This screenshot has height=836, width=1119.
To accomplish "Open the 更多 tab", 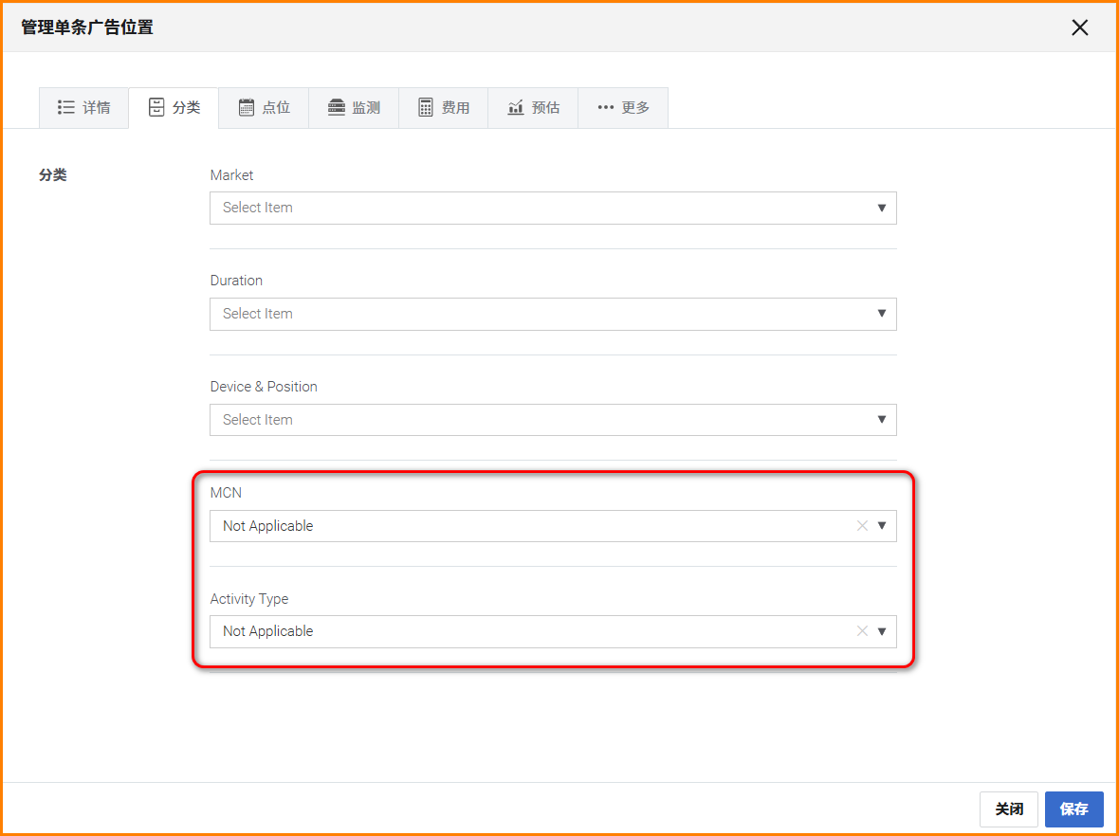I will coord(623,108).
